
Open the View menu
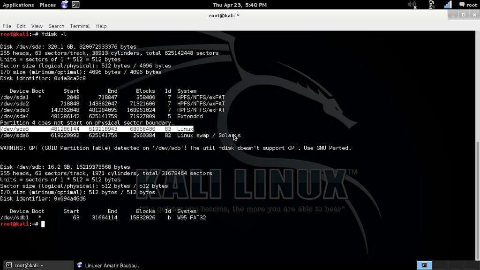37,26
